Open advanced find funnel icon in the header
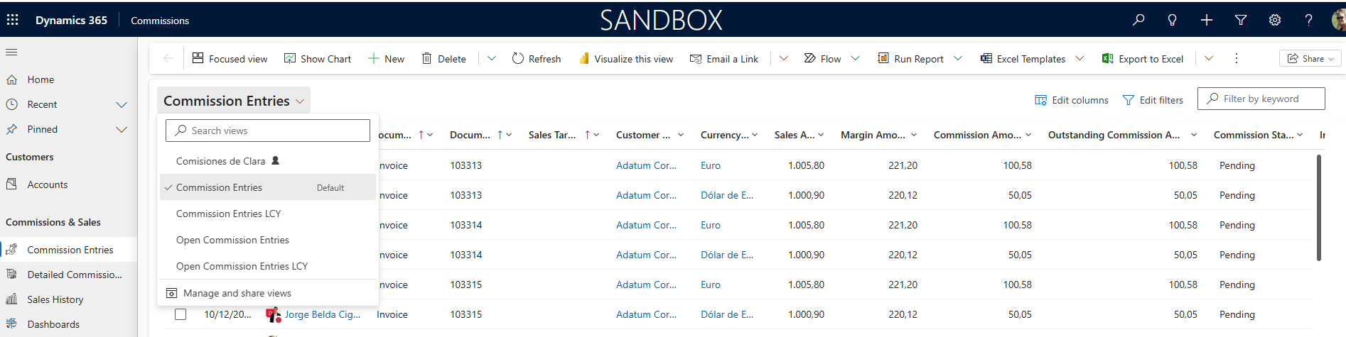Image resolution: width=1346 pixels, height=337 pixels. click(x=1241, y=20)
